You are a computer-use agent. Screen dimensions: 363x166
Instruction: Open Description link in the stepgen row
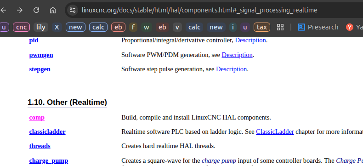[x=231, y=69]
